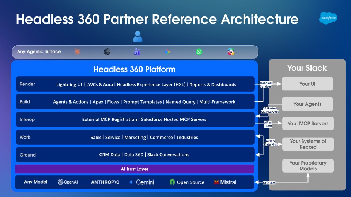351x197 pixels.
Task: Click the APIs & Data Kits connector label
Action: coord(271,143)
